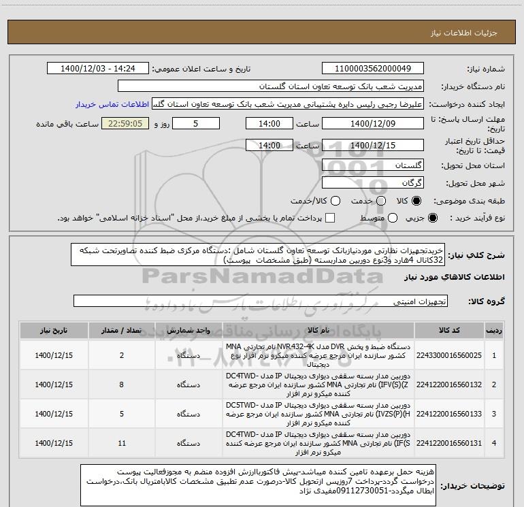The image size is (524, 507).
Task: Click the buyer notes text box
Action: click(x=258, y=485)
